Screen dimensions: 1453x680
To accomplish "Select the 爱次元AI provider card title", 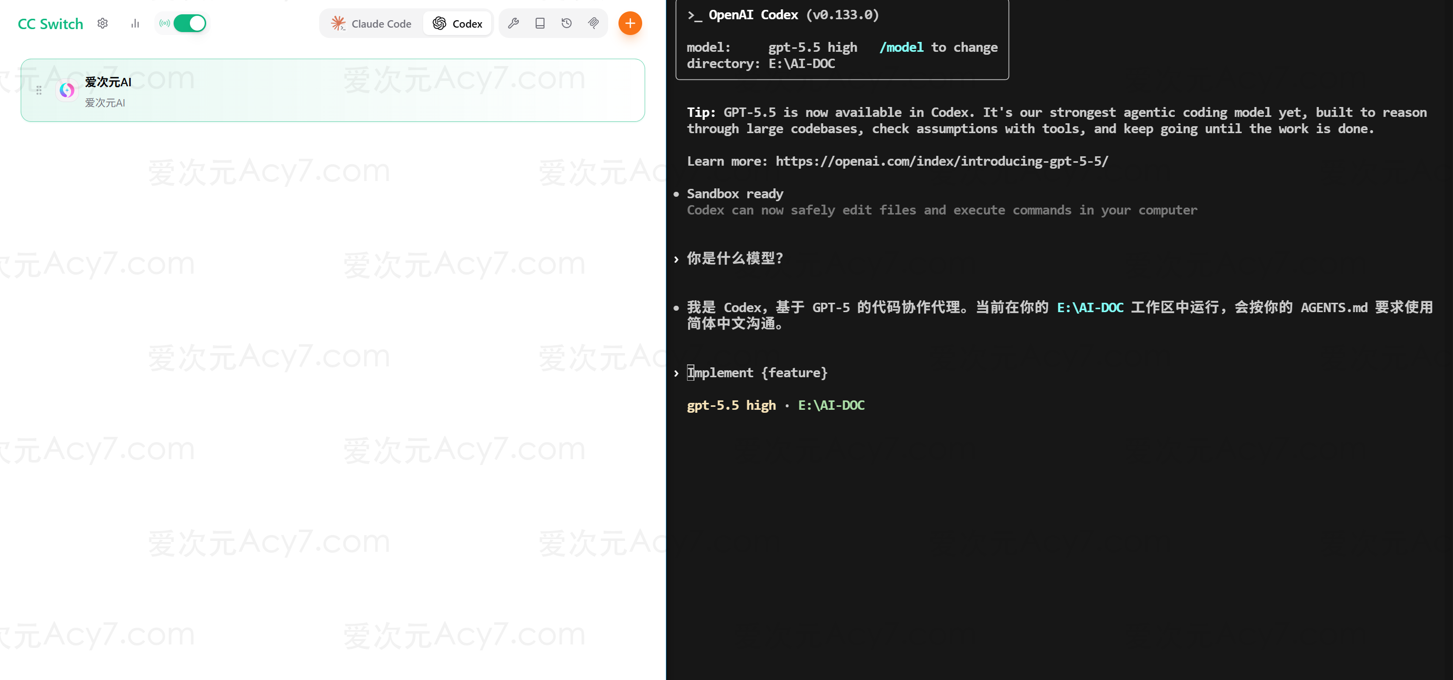I will pyautogui.click(x=109, y=82).
